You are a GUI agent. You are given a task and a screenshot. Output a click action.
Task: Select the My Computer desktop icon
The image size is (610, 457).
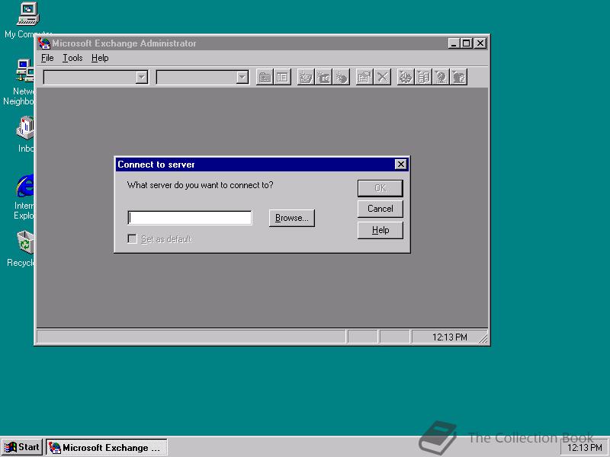coord(28,20)
